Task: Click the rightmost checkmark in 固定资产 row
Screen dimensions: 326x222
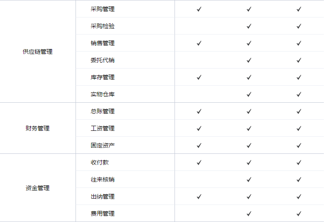Action: click(299, 145)
